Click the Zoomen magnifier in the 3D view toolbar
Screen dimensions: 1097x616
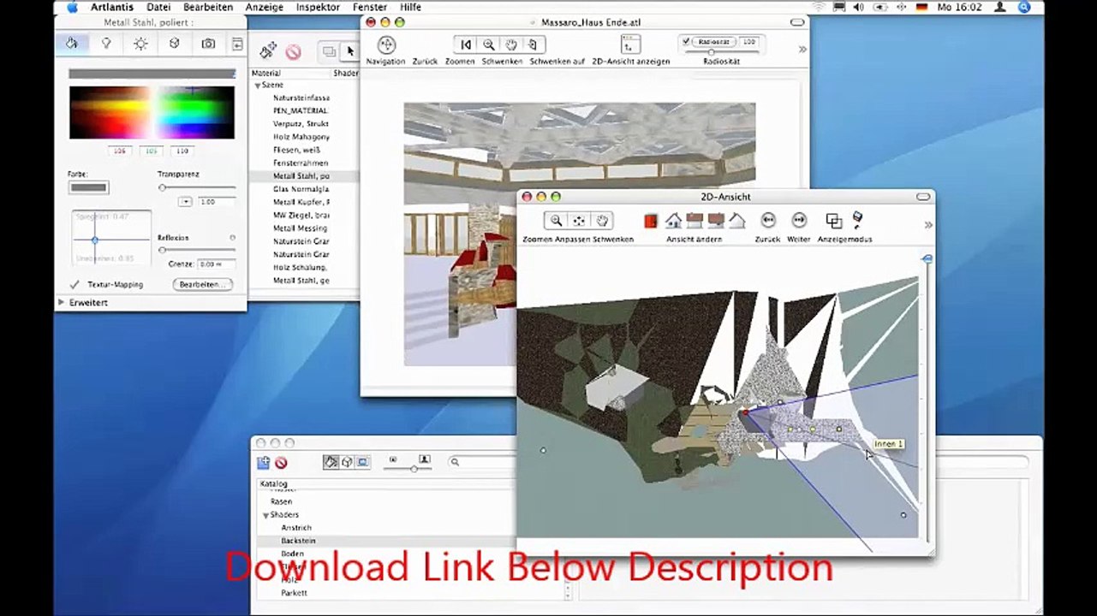point(488,44)
